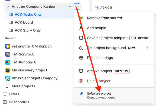Click the TM-Scrum-A project avatar
Viewport: 156px width, 106px height.
8,54
